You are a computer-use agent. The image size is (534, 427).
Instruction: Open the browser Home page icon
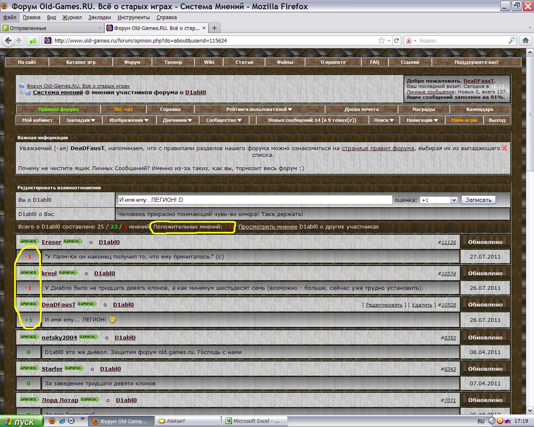click(x=526, y=40)
